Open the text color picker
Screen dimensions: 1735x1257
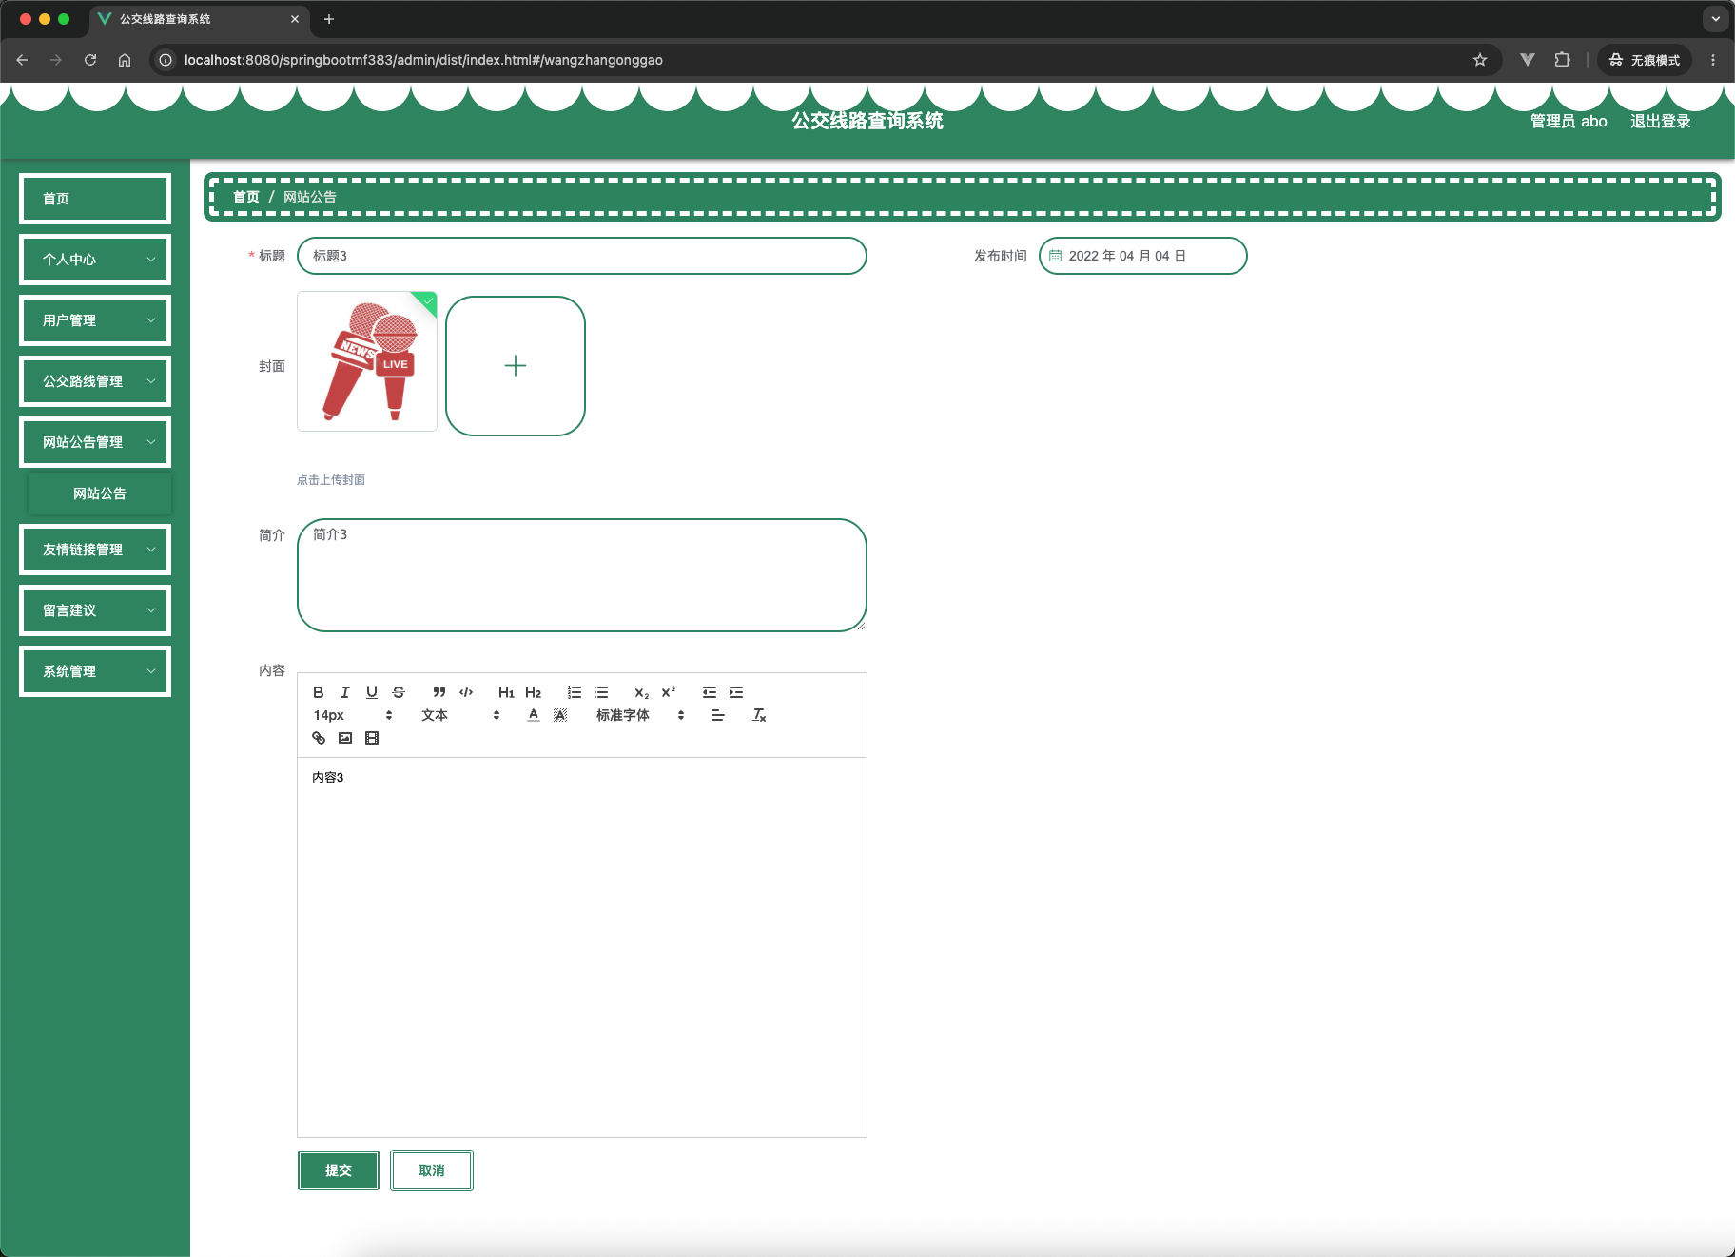click(534, 715)
